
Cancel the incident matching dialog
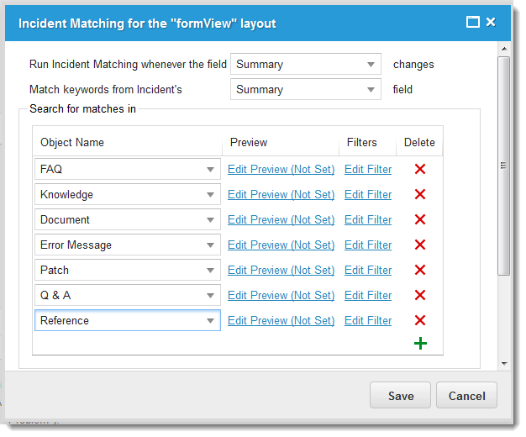tap(467, 396)
